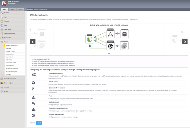Click the SAML Service Provider page title
The image size is (190, 128).
39,15
